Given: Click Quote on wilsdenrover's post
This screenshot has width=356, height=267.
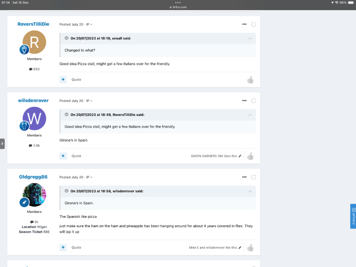Looking at the screenshot, I should pos(76,156).
